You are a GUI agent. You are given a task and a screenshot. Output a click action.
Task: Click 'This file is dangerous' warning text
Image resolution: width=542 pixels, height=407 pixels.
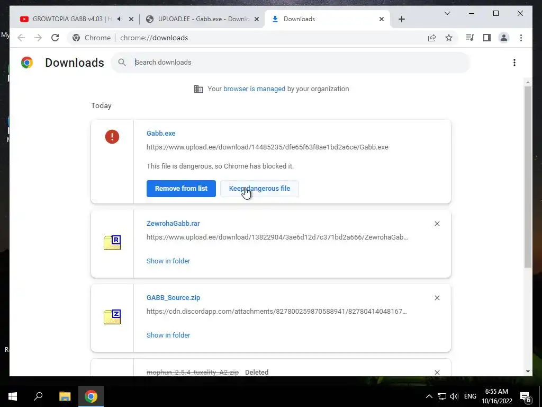220,166
